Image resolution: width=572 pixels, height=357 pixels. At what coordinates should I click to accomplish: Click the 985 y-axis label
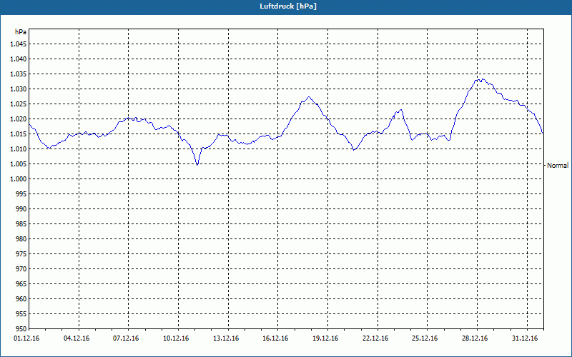21,224
